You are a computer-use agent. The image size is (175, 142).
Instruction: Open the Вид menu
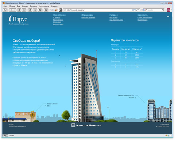pyautogui.click(x=18, y=6)
